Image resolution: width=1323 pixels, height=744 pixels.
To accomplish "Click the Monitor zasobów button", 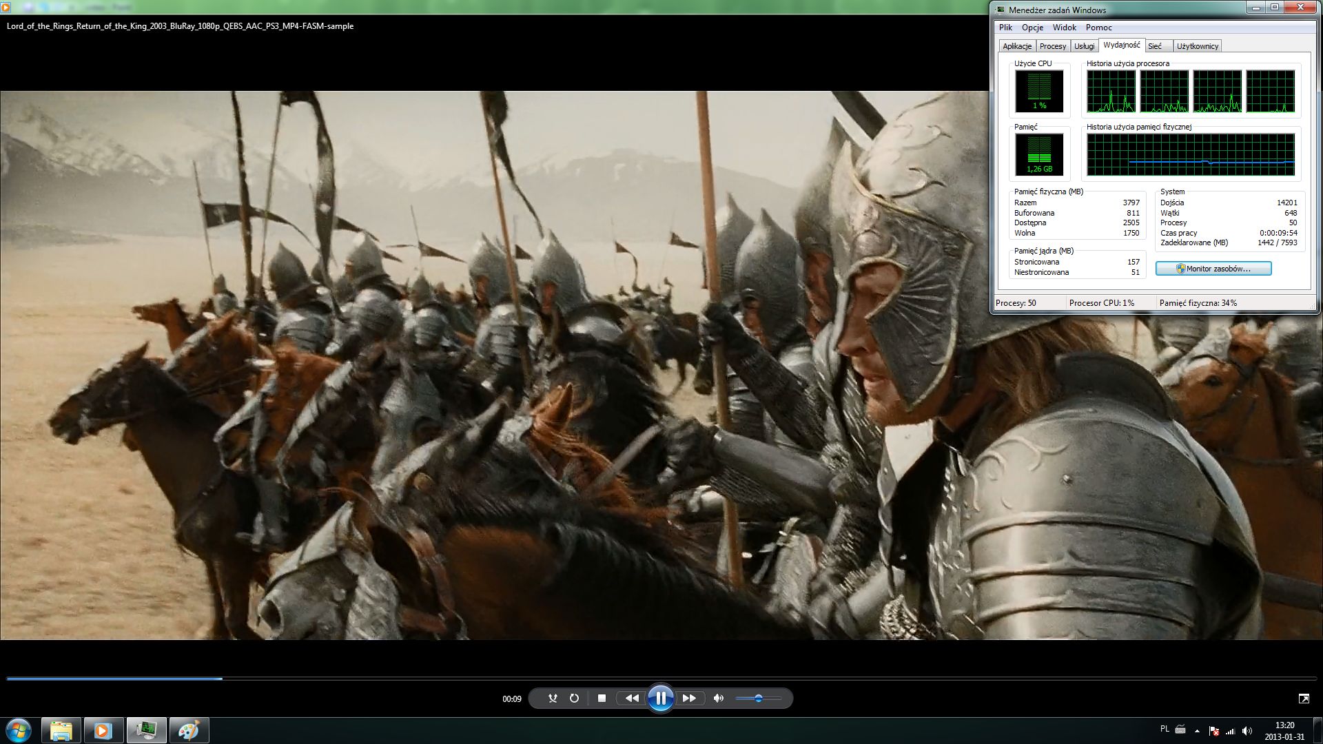I will pos(1213,269).
